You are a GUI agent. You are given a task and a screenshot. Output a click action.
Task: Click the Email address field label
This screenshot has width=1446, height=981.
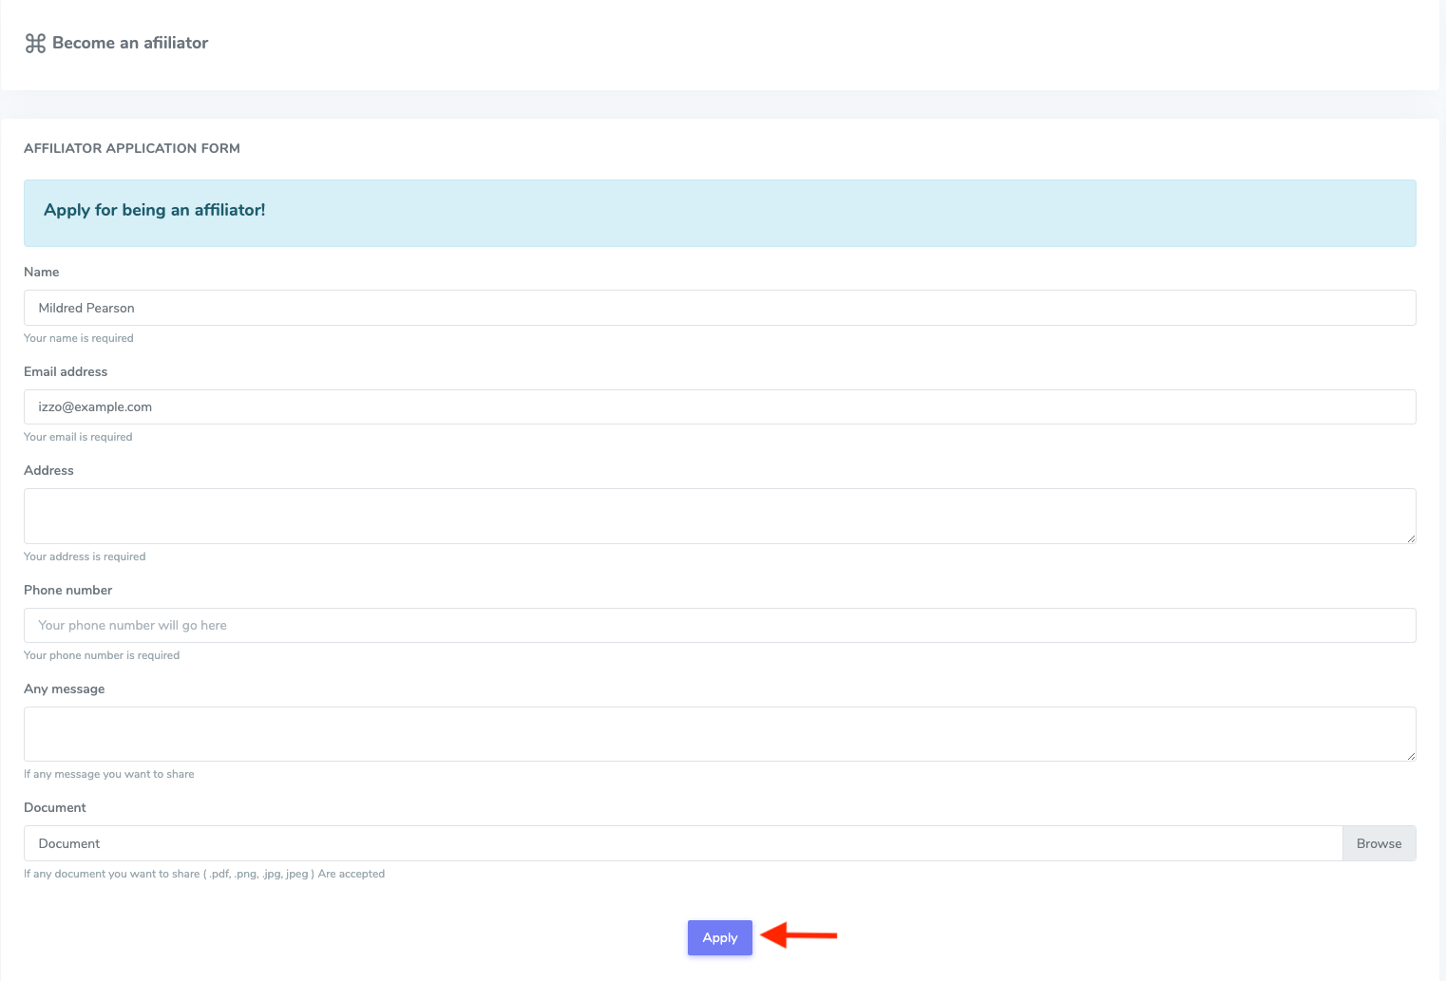(66, 371)
